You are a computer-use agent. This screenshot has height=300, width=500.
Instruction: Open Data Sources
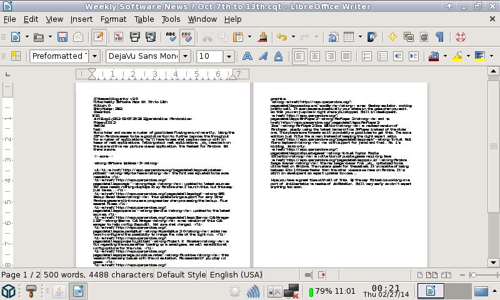[x=424, y=37]
